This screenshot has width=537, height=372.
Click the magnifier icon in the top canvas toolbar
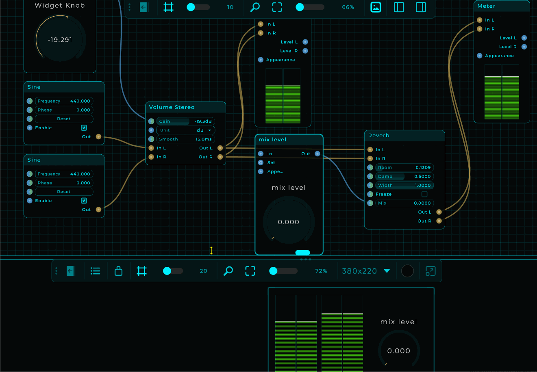point(255,7)
